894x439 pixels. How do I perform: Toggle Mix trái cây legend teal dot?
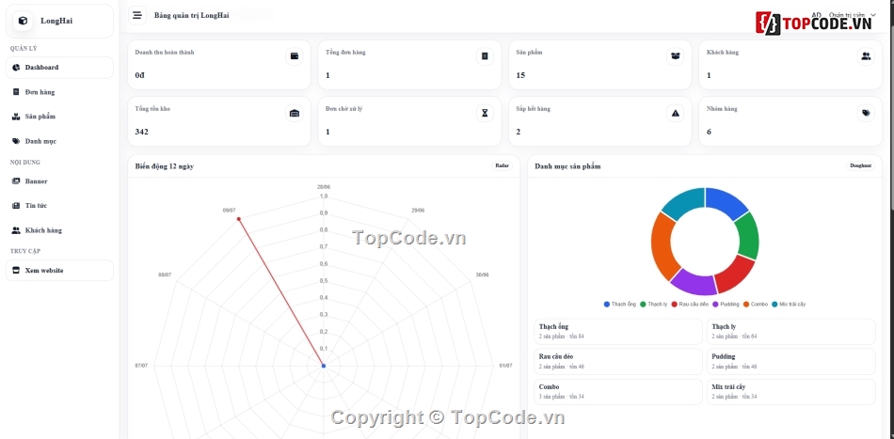point(774,304)
